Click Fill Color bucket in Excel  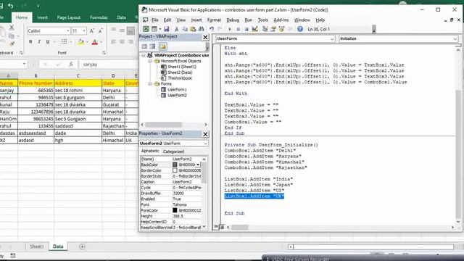pyautogui.click(x=80, y=42)
